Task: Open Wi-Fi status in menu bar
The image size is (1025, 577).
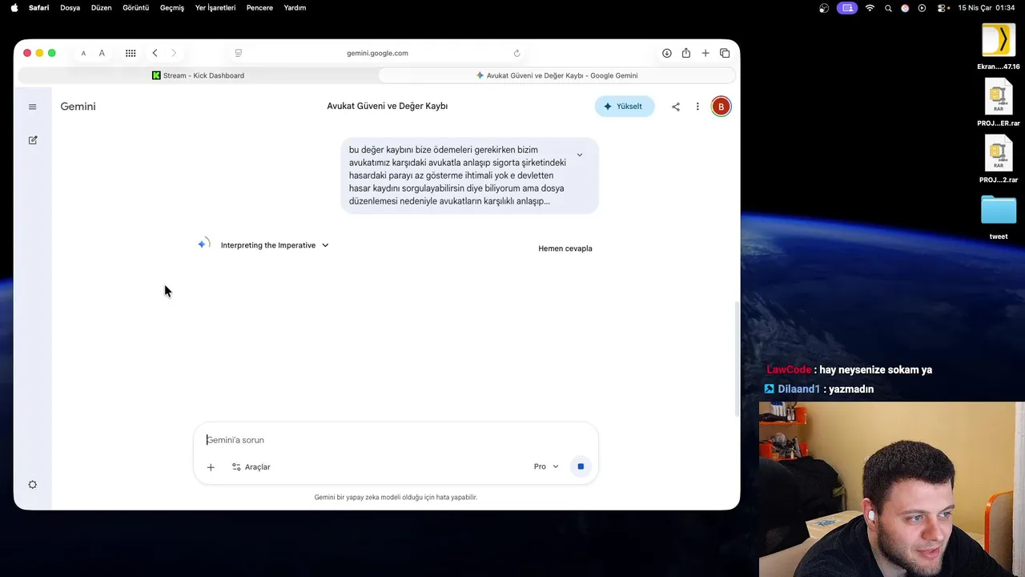Action: [x=870, y=8]
